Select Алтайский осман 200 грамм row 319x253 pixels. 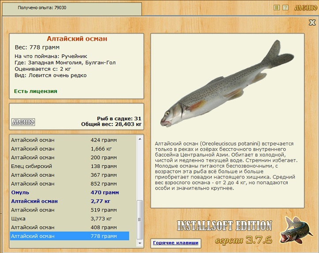[x=70, y=157]
